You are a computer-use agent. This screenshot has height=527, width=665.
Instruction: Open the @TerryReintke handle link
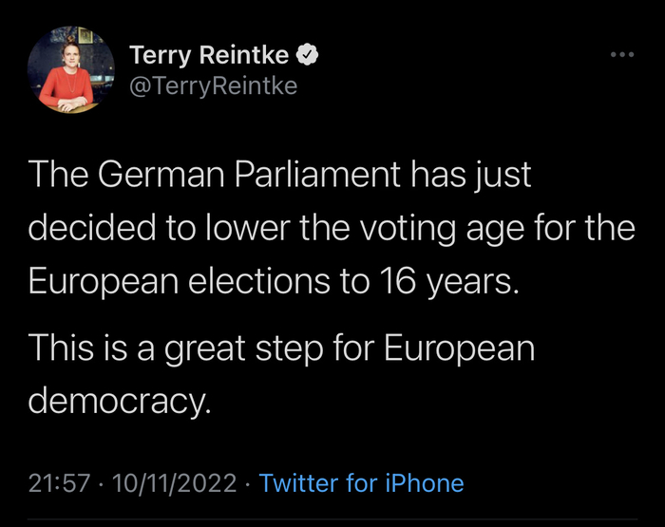point(212,85)
